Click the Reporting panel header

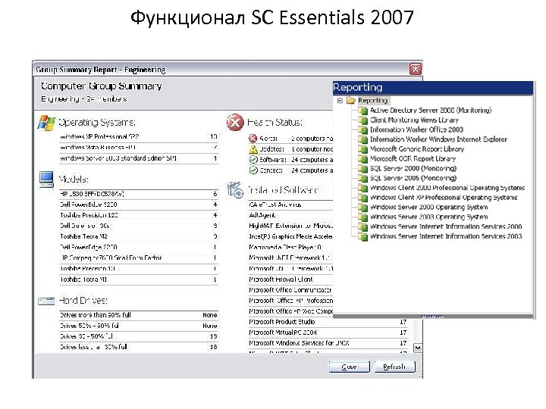[433, 88]
